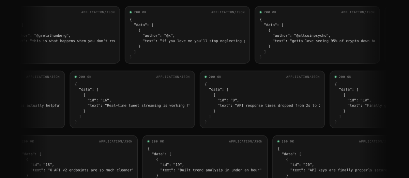Click the "@gretathunberg" author value
The height and width of the screenshot is (178, 409).
click(52, 35)
